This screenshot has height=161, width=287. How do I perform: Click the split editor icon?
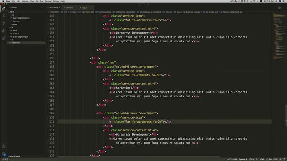[279, 8]
